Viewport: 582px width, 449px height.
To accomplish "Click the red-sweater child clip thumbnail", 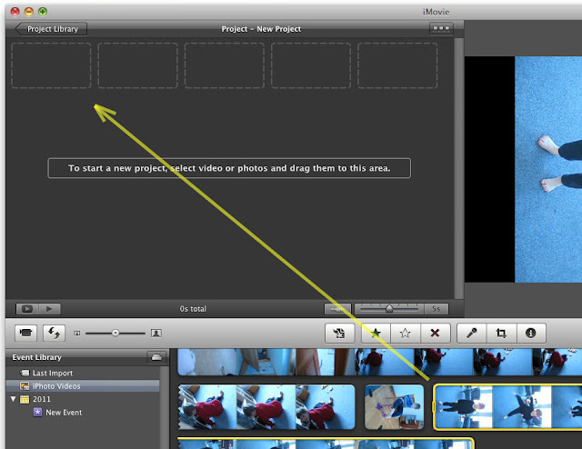I will (x=266, y=407).
